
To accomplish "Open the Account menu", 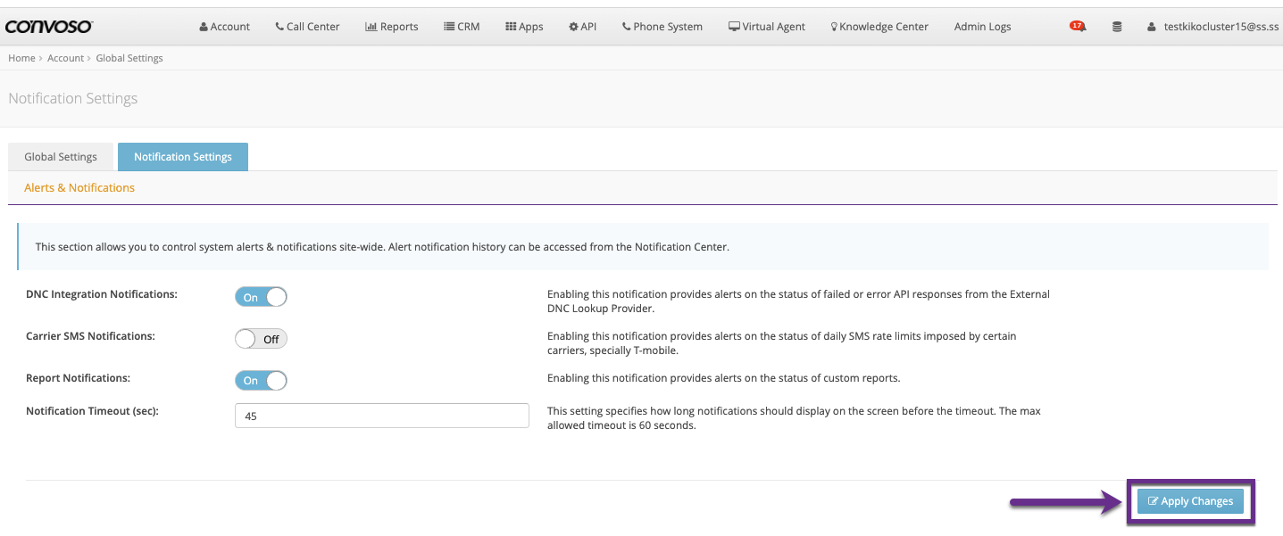I will pyautogui.click(x=224, y=27).
